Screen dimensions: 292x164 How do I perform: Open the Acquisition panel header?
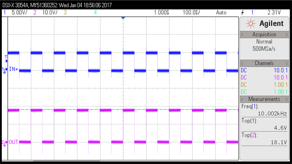[x=264, y=35]
